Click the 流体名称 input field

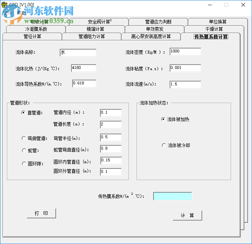tap(78, 52)
